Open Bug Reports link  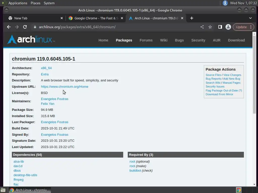click(213, 79)
